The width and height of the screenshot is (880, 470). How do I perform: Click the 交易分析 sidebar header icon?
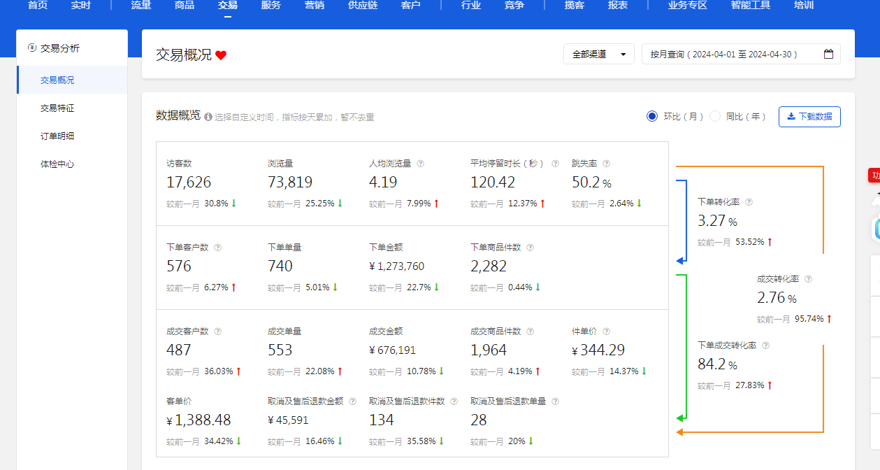point(31,48)
